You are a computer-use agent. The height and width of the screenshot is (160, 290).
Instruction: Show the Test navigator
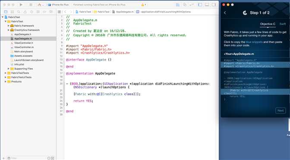tap(32, 12)
